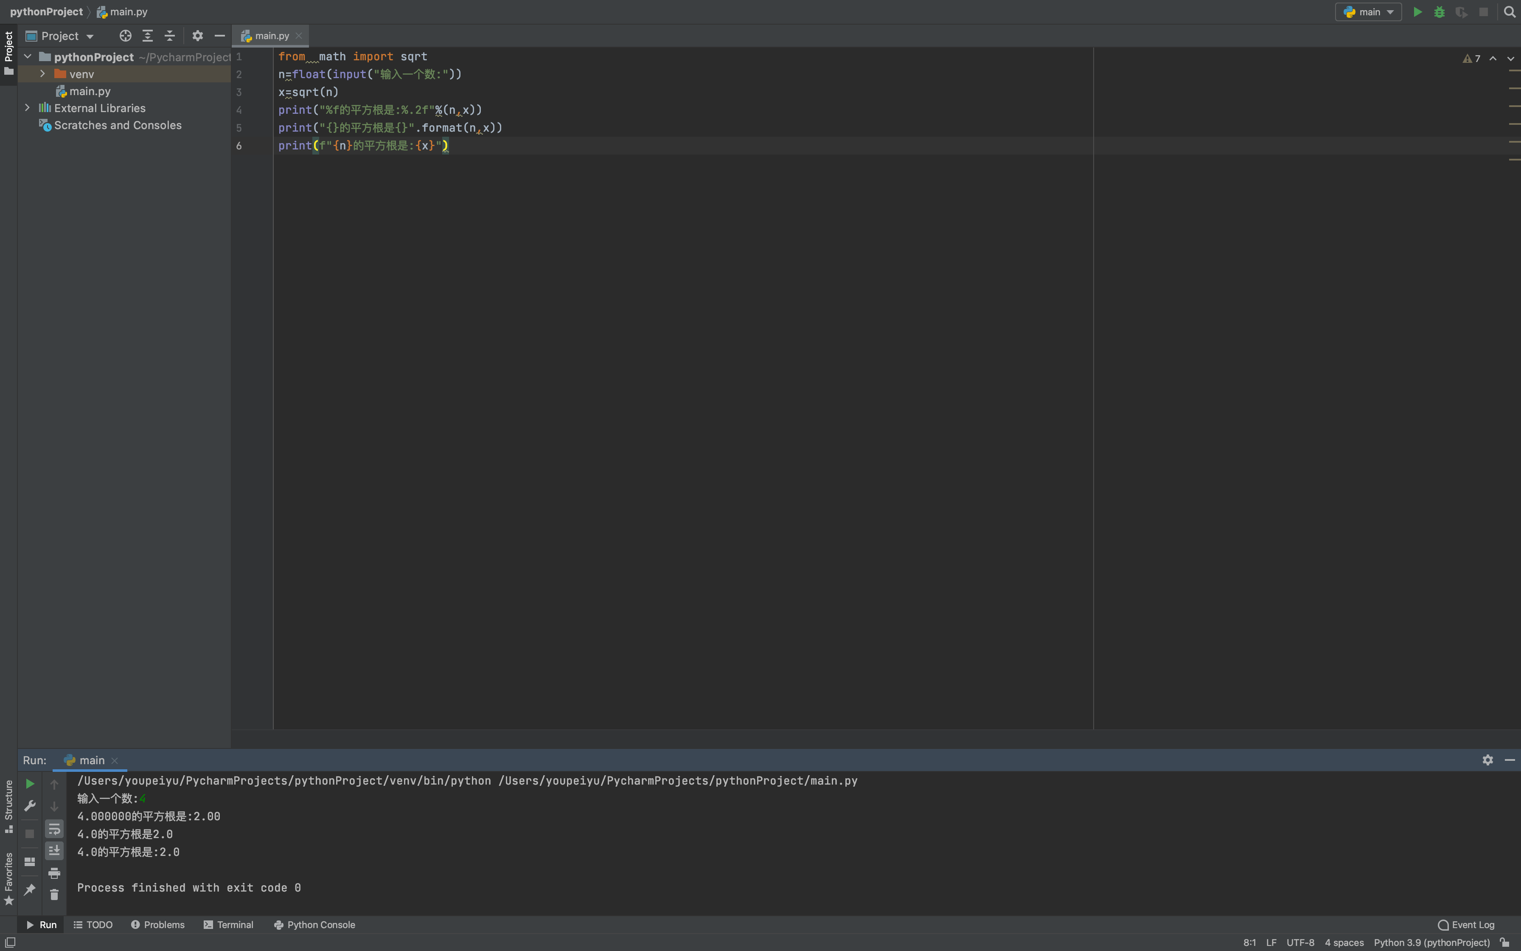Image resolution: width=1521 pixels, height=951 pixels.
Task: Expand External Libraries node
Action: [x=27, y=108]
